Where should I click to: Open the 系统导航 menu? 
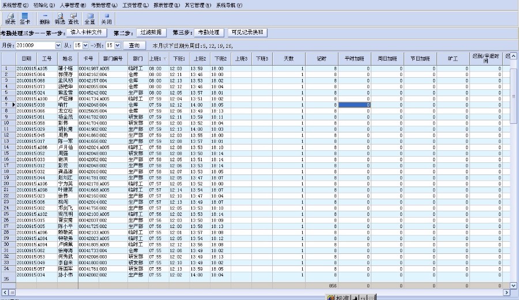tap(229, 5)
